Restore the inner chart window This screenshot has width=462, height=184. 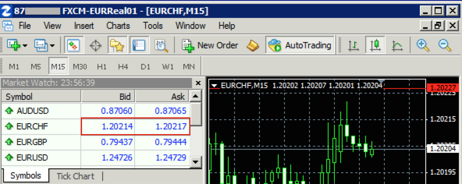(438, 26)
